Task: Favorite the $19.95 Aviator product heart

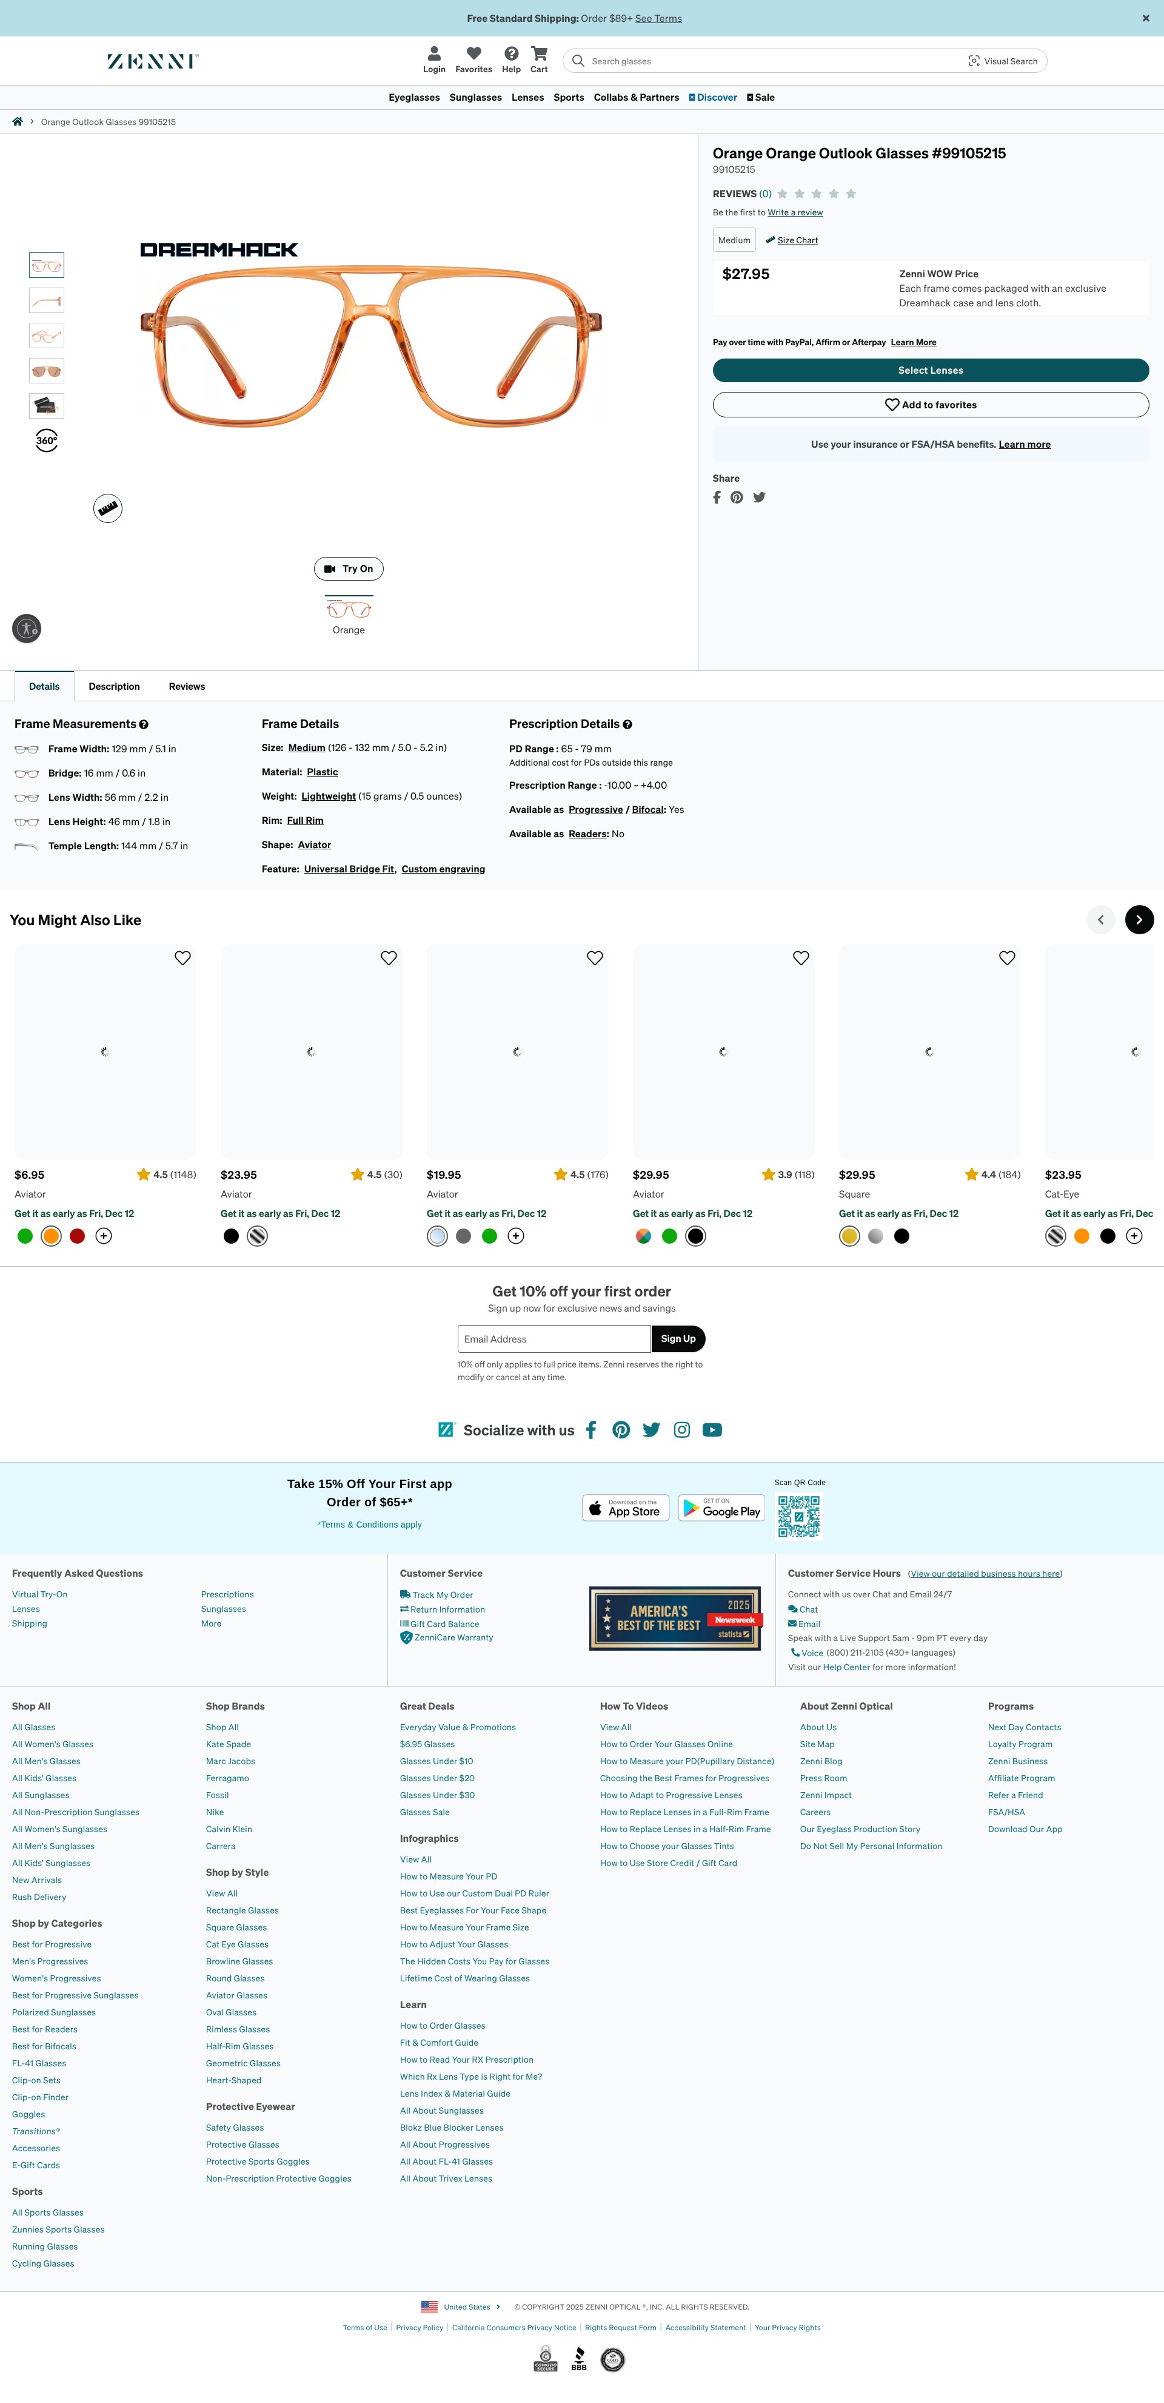Action: click(x=595, y=958)
